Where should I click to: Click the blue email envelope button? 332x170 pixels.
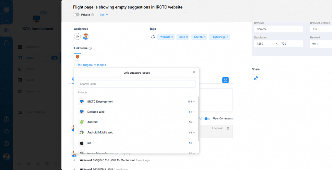tap(226, 80)
